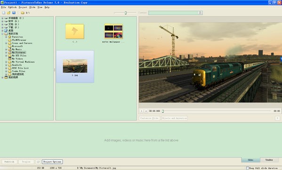Click the play button under the preview
Viewport: 282px width, 170px height.
pyautogui.click(x=142, y=111)
